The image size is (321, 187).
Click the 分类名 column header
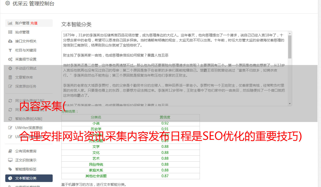(96, 117)
